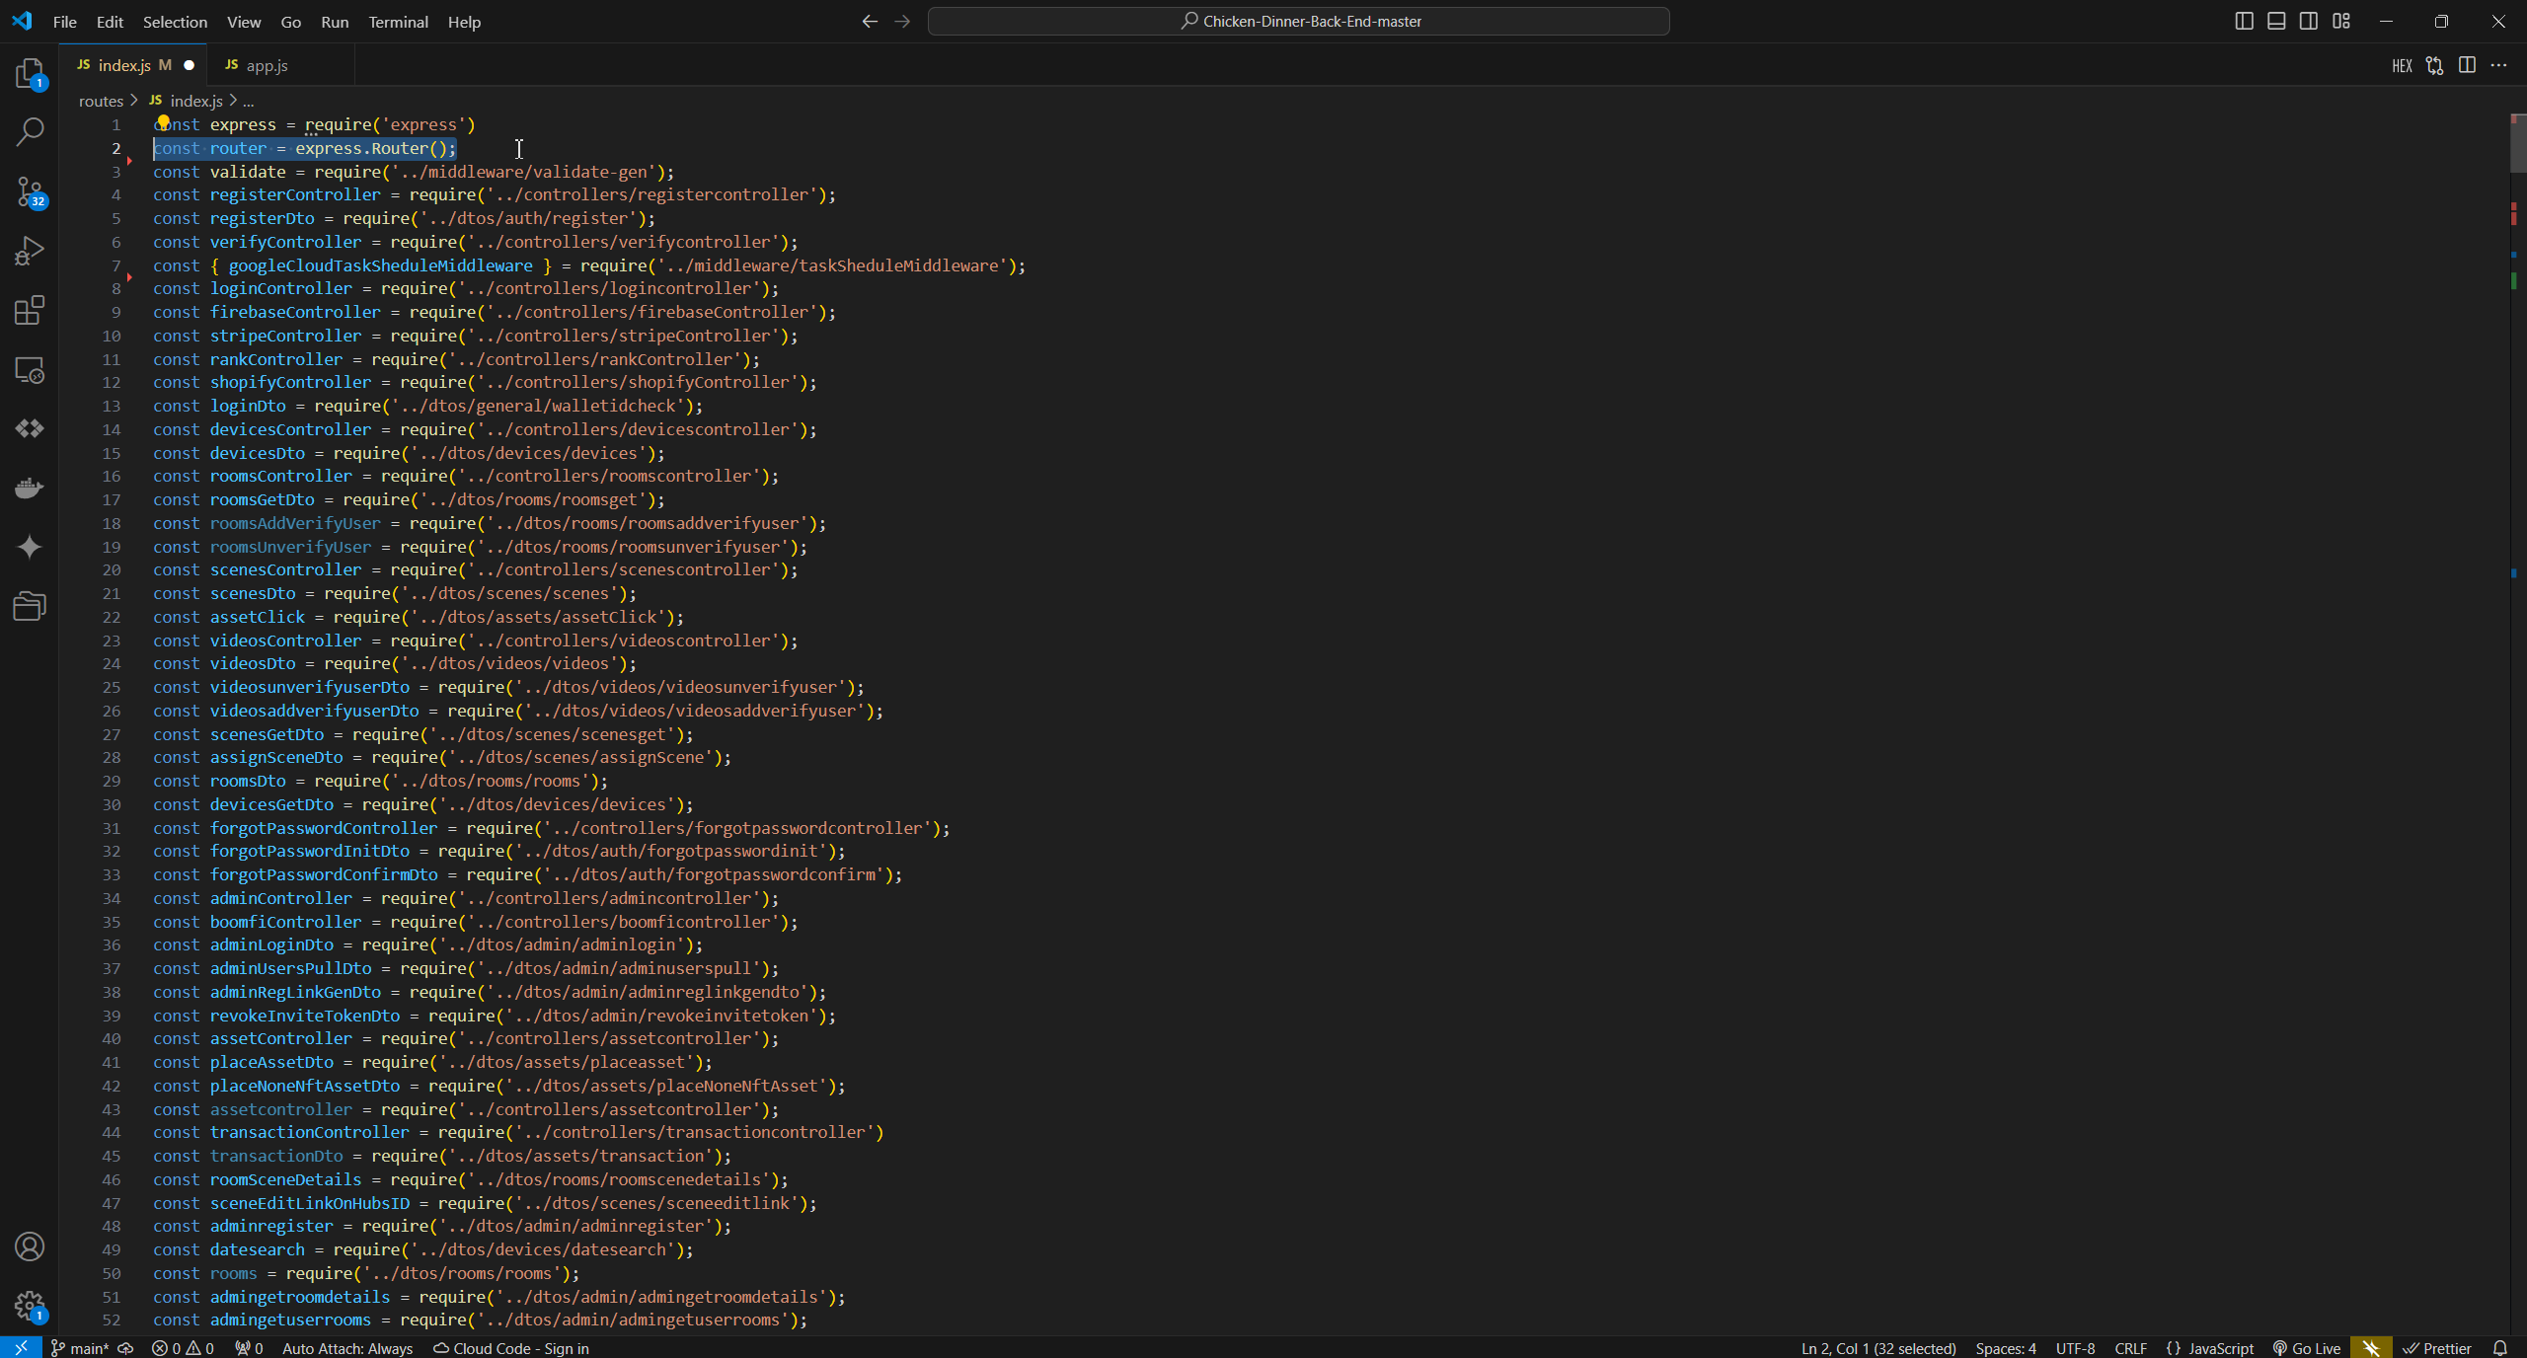Toggle the Secondary Side Bar layout button

(x=2309, y=22)
